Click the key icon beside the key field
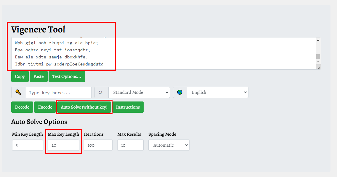337x177 pixels. (x=18, y=92)
